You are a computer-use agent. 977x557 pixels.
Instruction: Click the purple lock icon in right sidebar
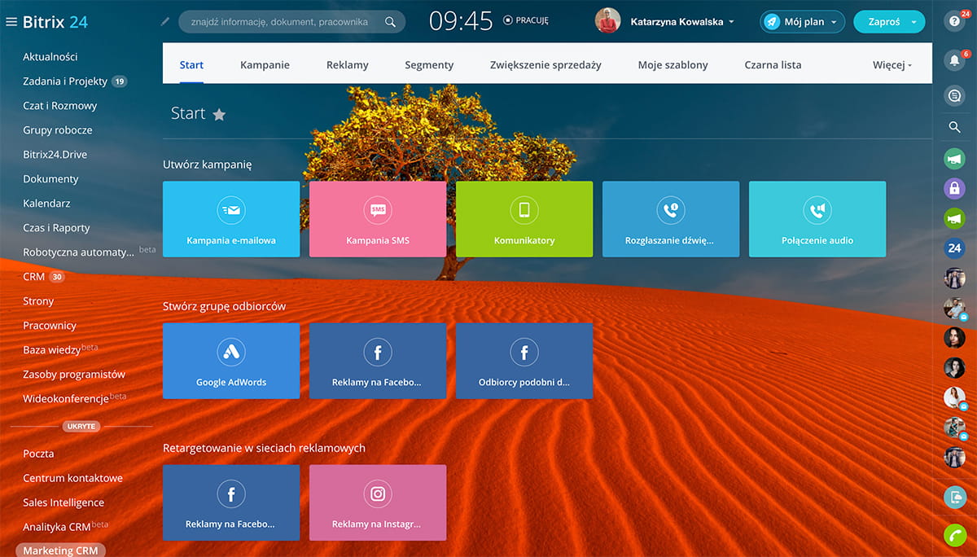[954, 188]
